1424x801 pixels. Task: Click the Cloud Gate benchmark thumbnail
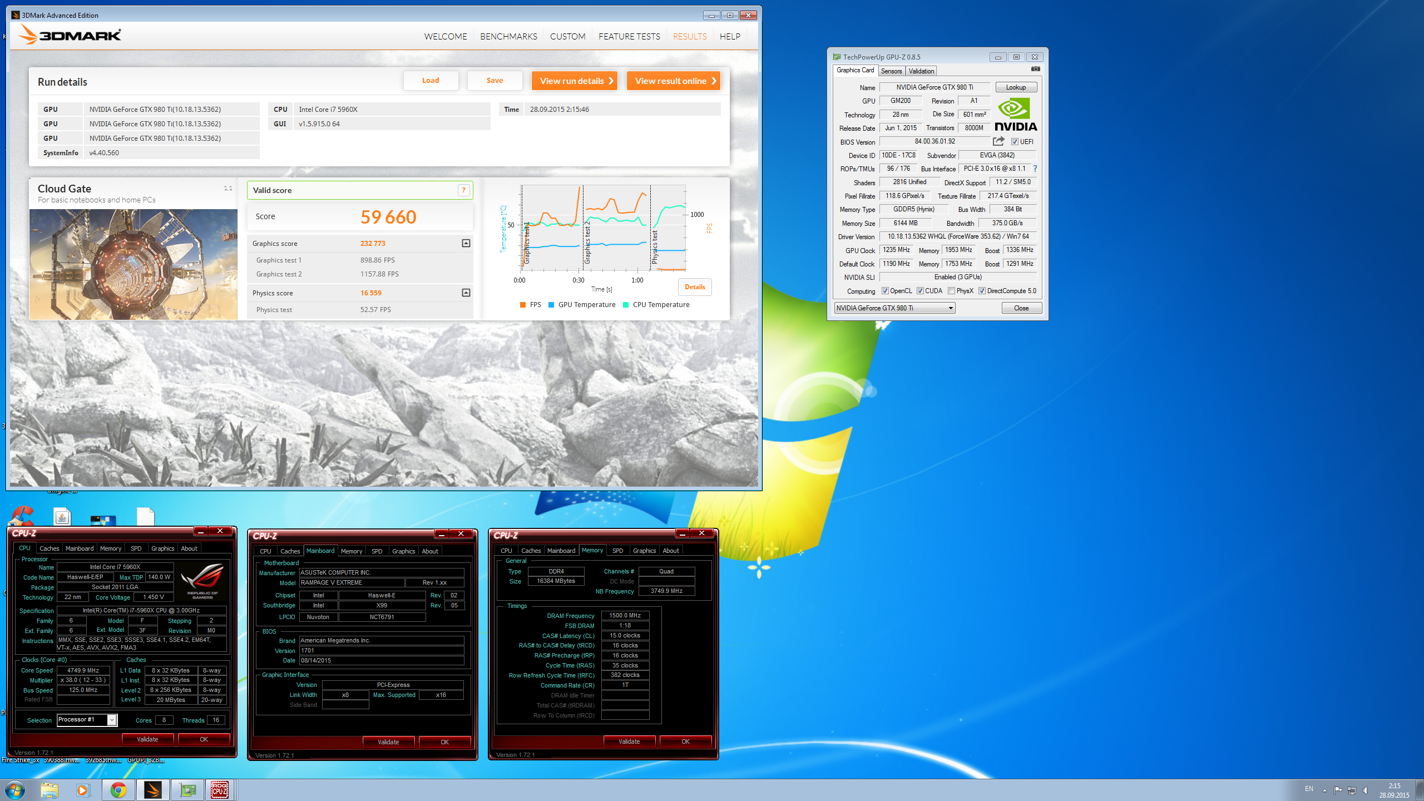(133, 264)
